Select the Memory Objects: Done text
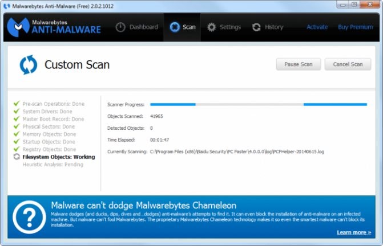The height and width of the screenshot is (246, 383). pyautogui.click(x=49, y=134)
